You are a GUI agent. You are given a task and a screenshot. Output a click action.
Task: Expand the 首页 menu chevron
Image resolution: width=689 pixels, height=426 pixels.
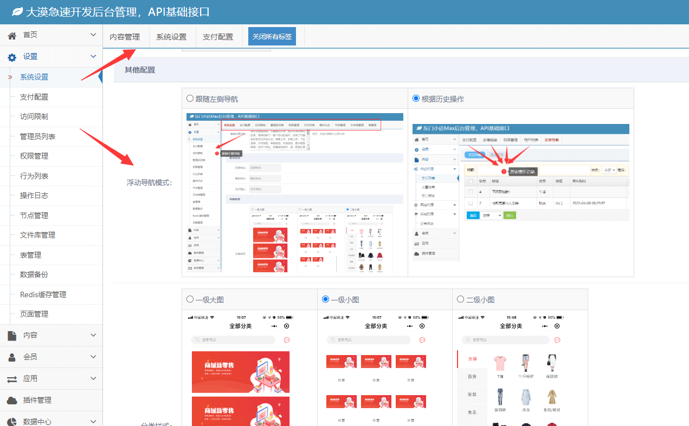pyautogui.click(x=93, y=35)
